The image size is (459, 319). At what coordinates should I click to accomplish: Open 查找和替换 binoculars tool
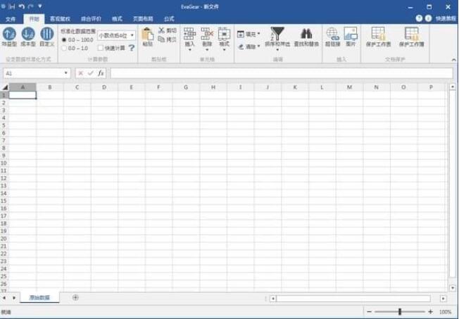306,34
